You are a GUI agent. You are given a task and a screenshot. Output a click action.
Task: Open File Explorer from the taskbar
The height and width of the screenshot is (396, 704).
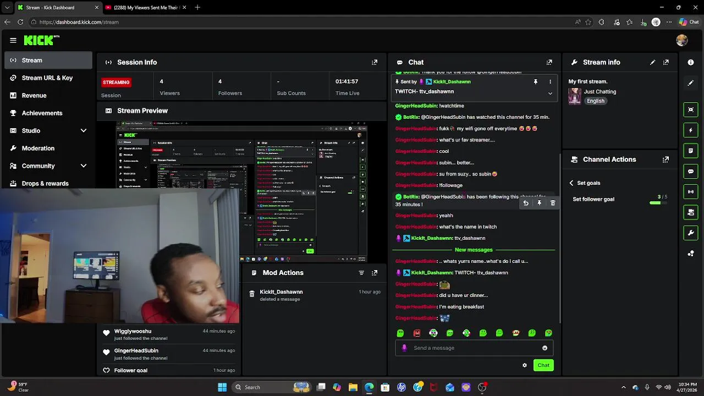[x=353, y=387]
